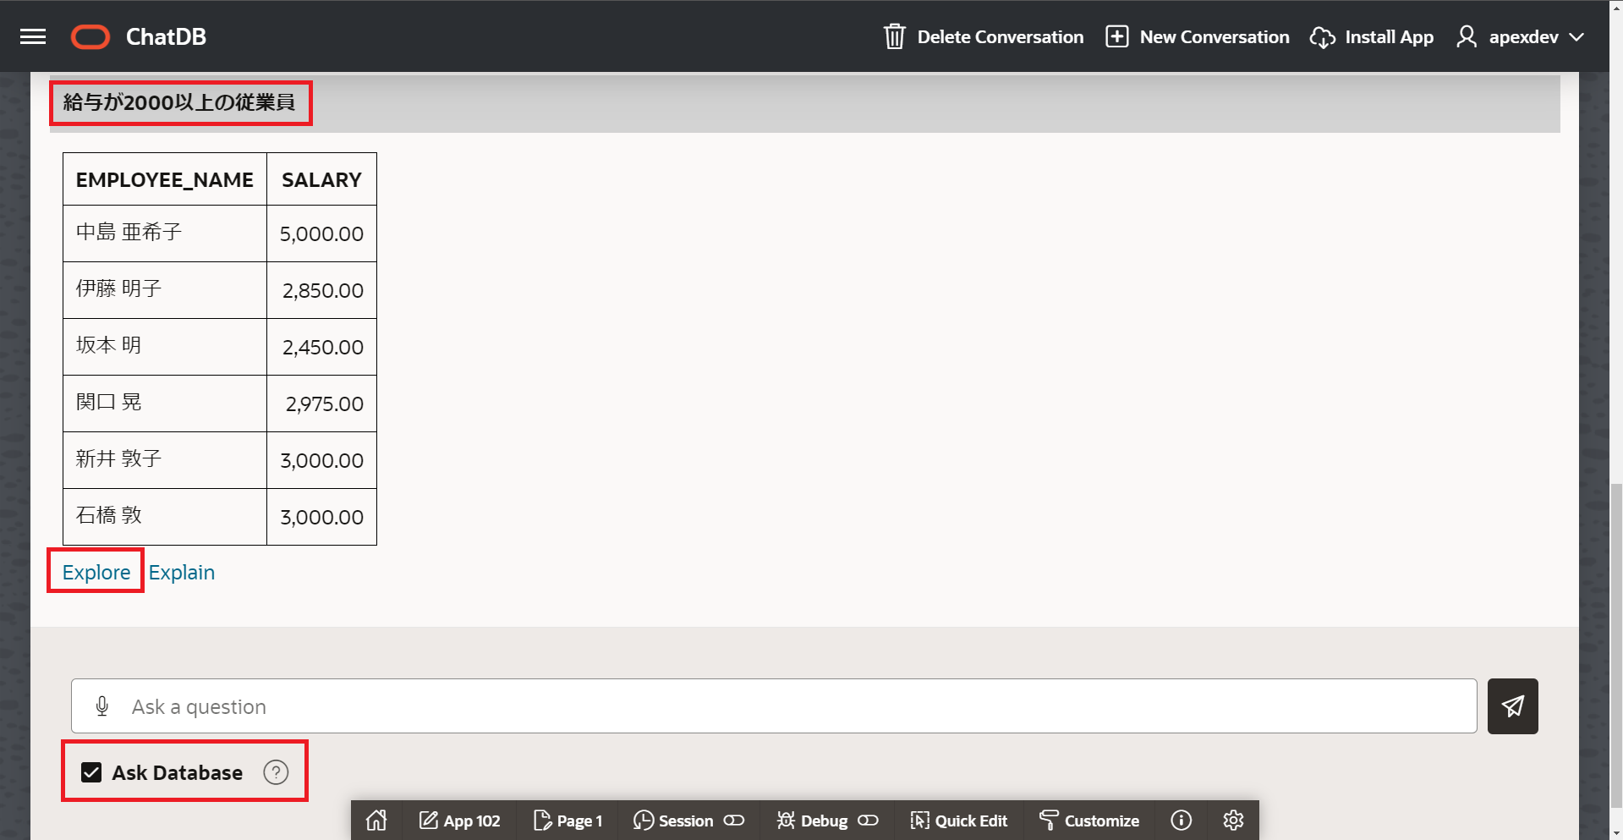Screen dimensions: 1623x840
Task: Click the New Conversation label
Action: pyautogui.click(x=1215, y=37)
